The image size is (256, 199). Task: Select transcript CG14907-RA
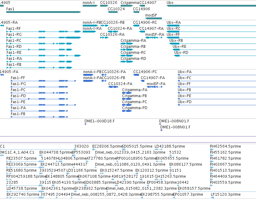point(142,32)
